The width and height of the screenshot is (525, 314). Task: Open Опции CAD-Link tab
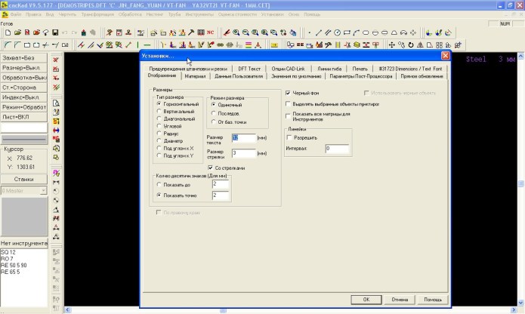(288, 69)
